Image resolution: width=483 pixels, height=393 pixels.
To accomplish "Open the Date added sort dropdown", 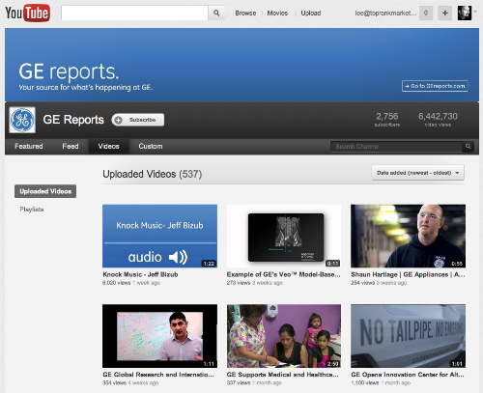I will 418,173.
